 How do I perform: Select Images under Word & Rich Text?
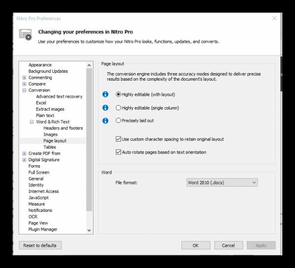pyautogui.click(x=51, y=135)
